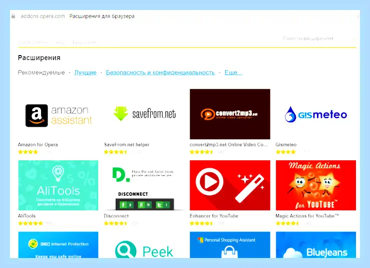370x268 pixels.
Task: Click the 'Disconnect' extension title
Action: coord(116,216)
